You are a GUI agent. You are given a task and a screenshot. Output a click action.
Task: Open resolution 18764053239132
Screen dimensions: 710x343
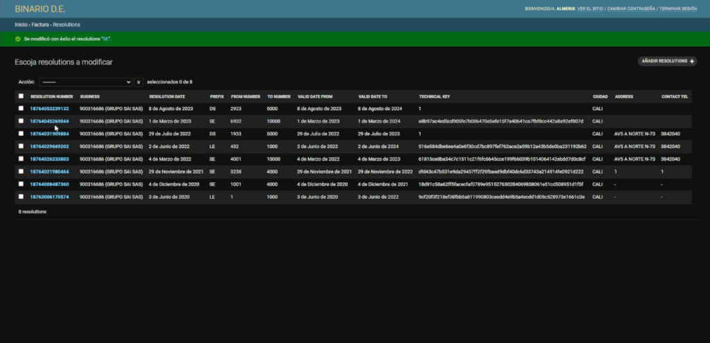tap(49, 109)
